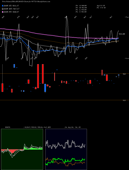The height and width of the screenshot is (170, 129).
Task: Click the 'Avg V: 0 M' volume text
Action: [101, 6]
